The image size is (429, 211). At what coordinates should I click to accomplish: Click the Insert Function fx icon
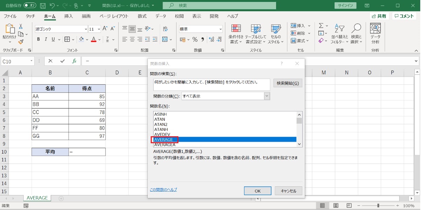tap(74, 61)
